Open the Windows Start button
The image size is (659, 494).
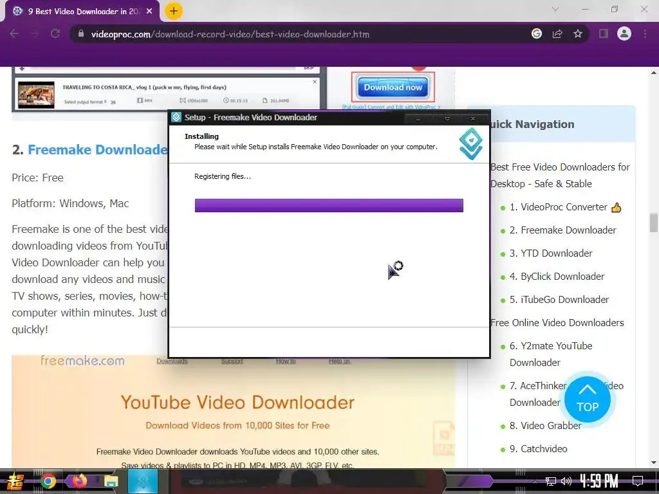click(15, 481)
